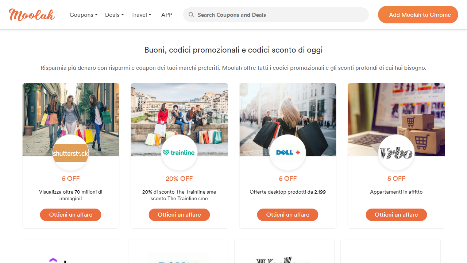The image size is (467, 263).
Task: Open the women shopping street photo
Action: coord(70,110)
